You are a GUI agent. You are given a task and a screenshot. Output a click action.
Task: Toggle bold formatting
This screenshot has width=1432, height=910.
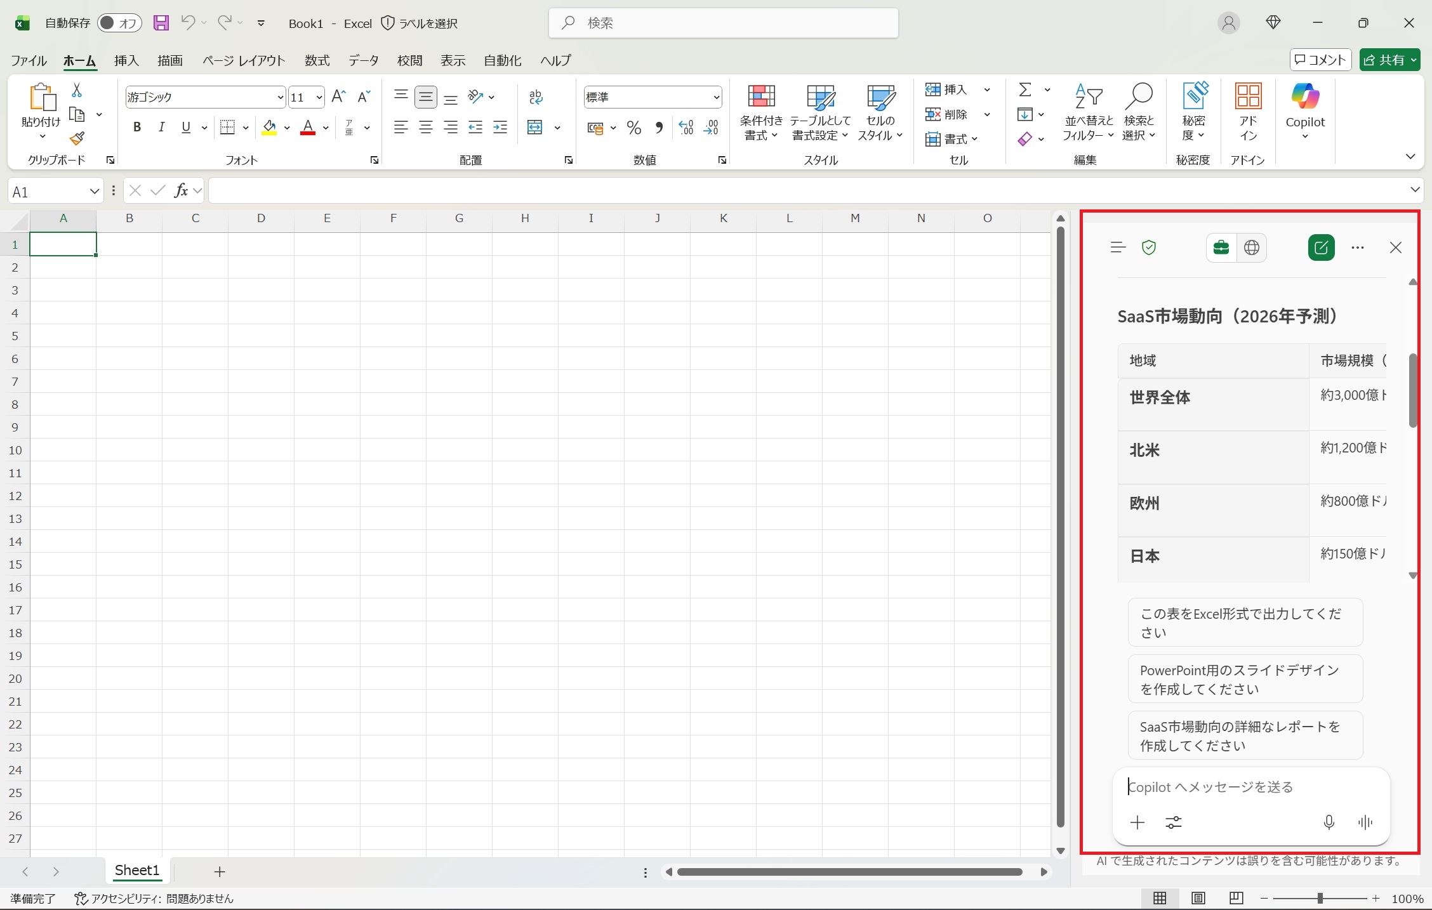click(x=136, y=128)
